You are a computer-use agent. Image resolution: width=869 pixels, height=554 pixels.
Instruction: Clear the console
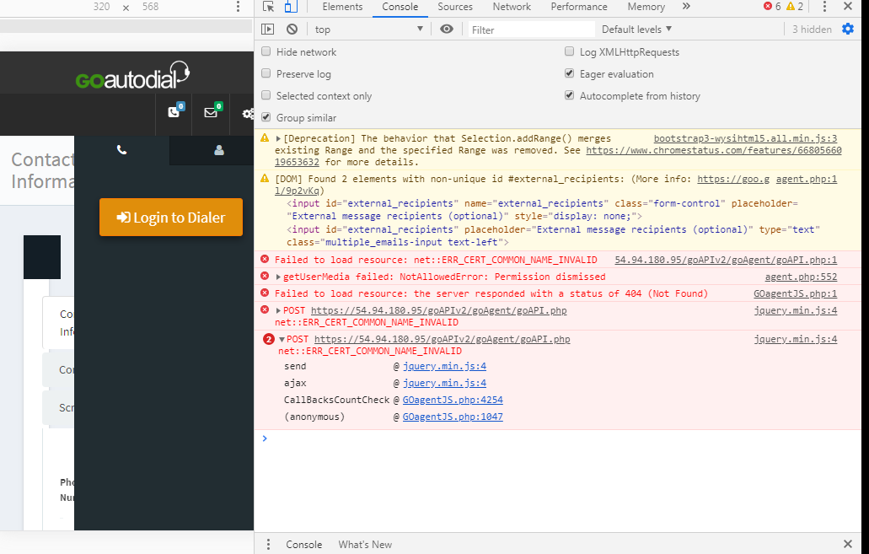click(x=292, y=29)
